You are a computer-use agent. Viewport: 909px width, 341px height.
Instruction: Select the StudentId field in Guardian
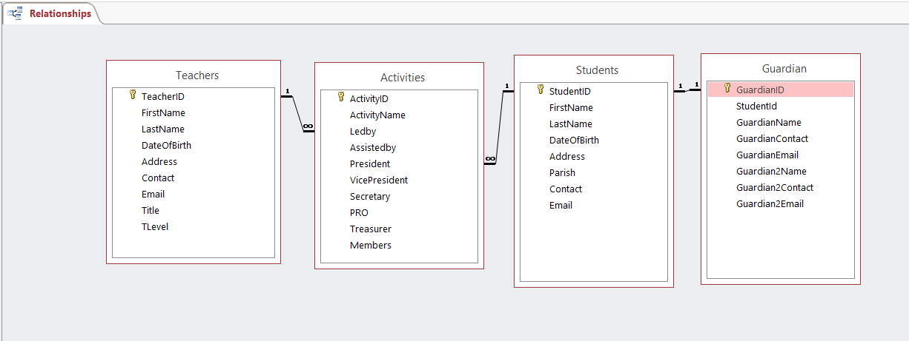click(x=756, y=106)
